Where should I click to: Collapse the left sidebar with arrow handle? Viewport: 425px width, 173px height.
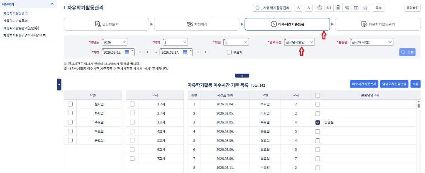[59, 85]
